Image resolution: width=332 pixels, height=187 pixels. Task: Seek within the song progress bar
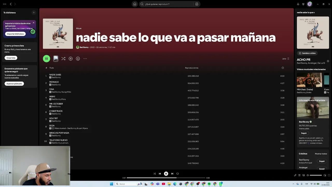(x=166, y=178)
